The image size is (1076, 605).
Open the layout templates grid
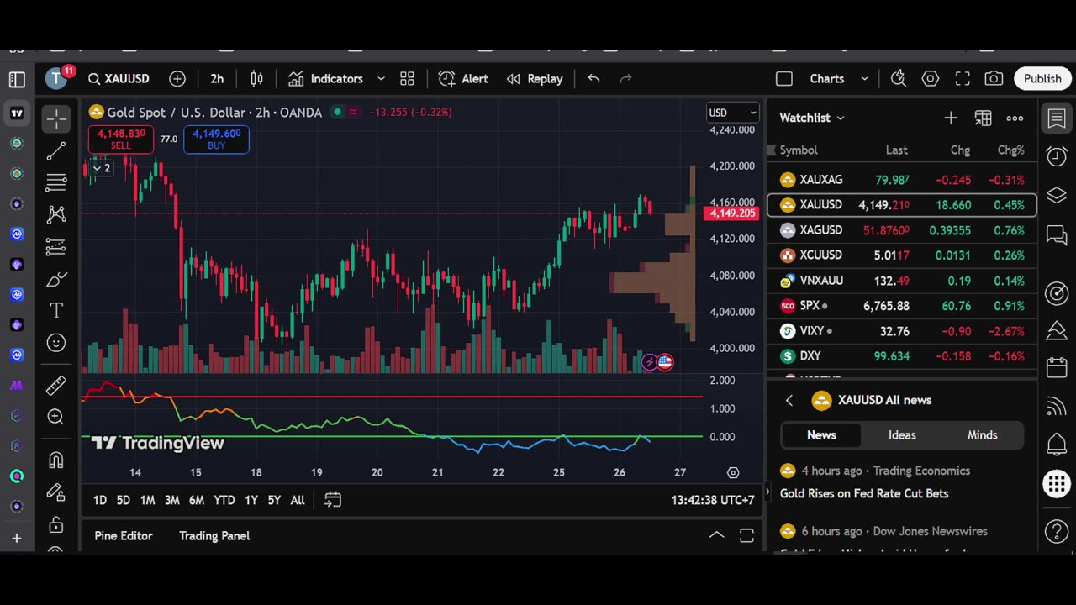pyautogui.click(x=408, y=79)
